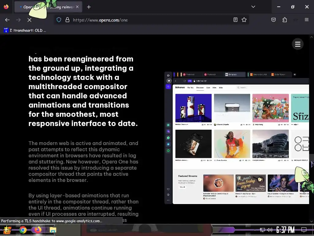Bookmark this page with the star icon
This screenshot has width=314, height=236.
point(244,20)
